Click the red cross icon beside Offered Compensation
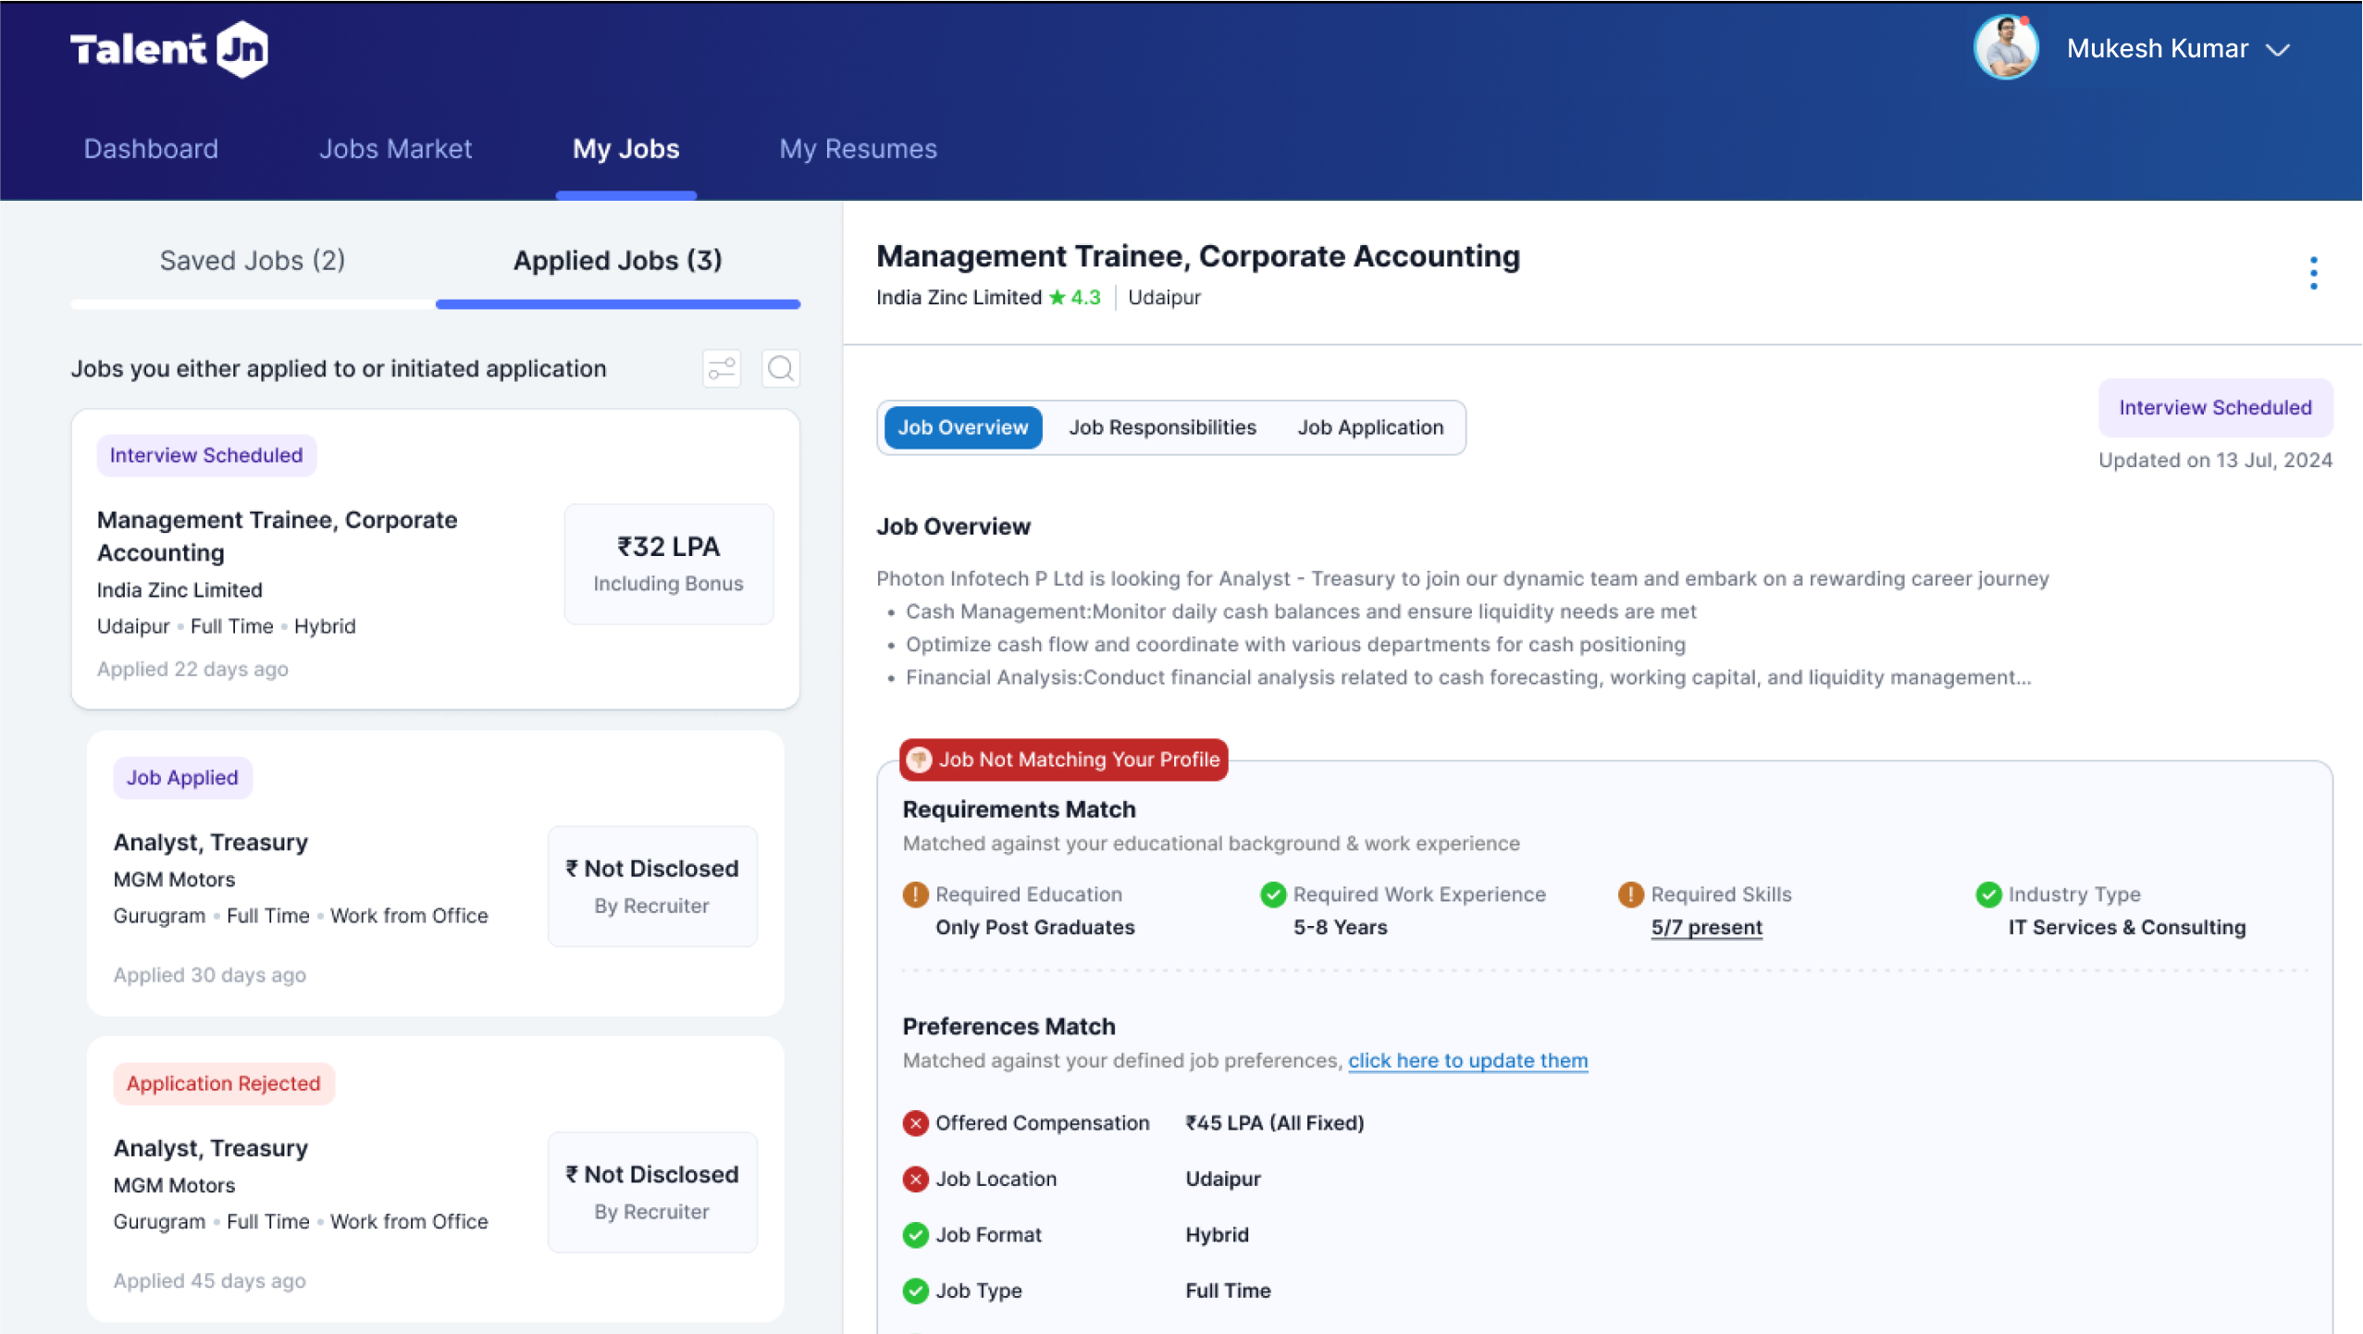The width and height of the screenshot is (2363, 1334). 914,1123
